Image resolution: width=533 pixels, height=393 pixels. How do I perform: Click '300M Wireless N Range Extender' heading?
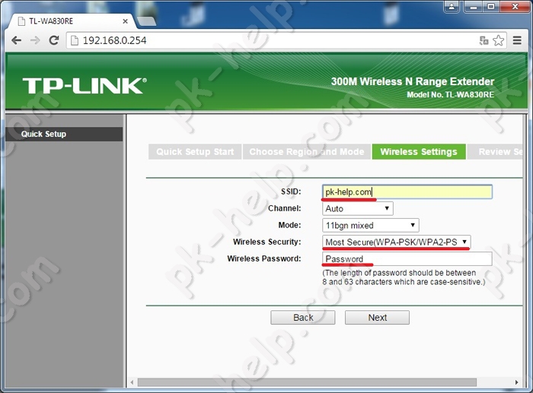(x=413, y=81)
